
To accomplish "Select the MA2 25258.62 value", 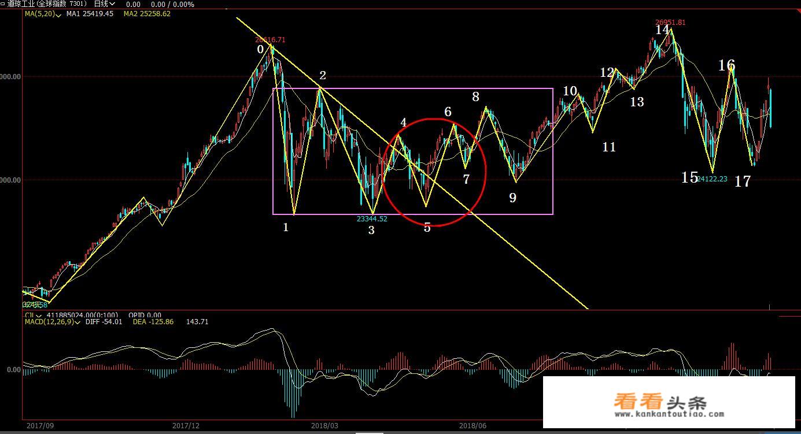I will pyautogui.click(x=147, y=13).
